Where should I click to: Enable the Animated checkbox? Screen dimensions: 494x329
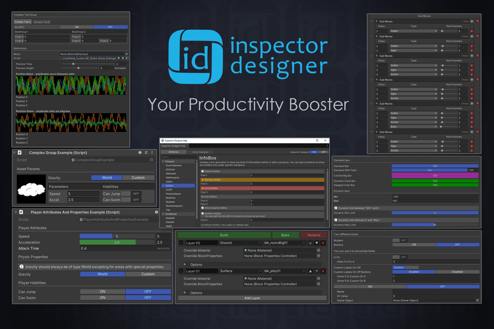112,68
